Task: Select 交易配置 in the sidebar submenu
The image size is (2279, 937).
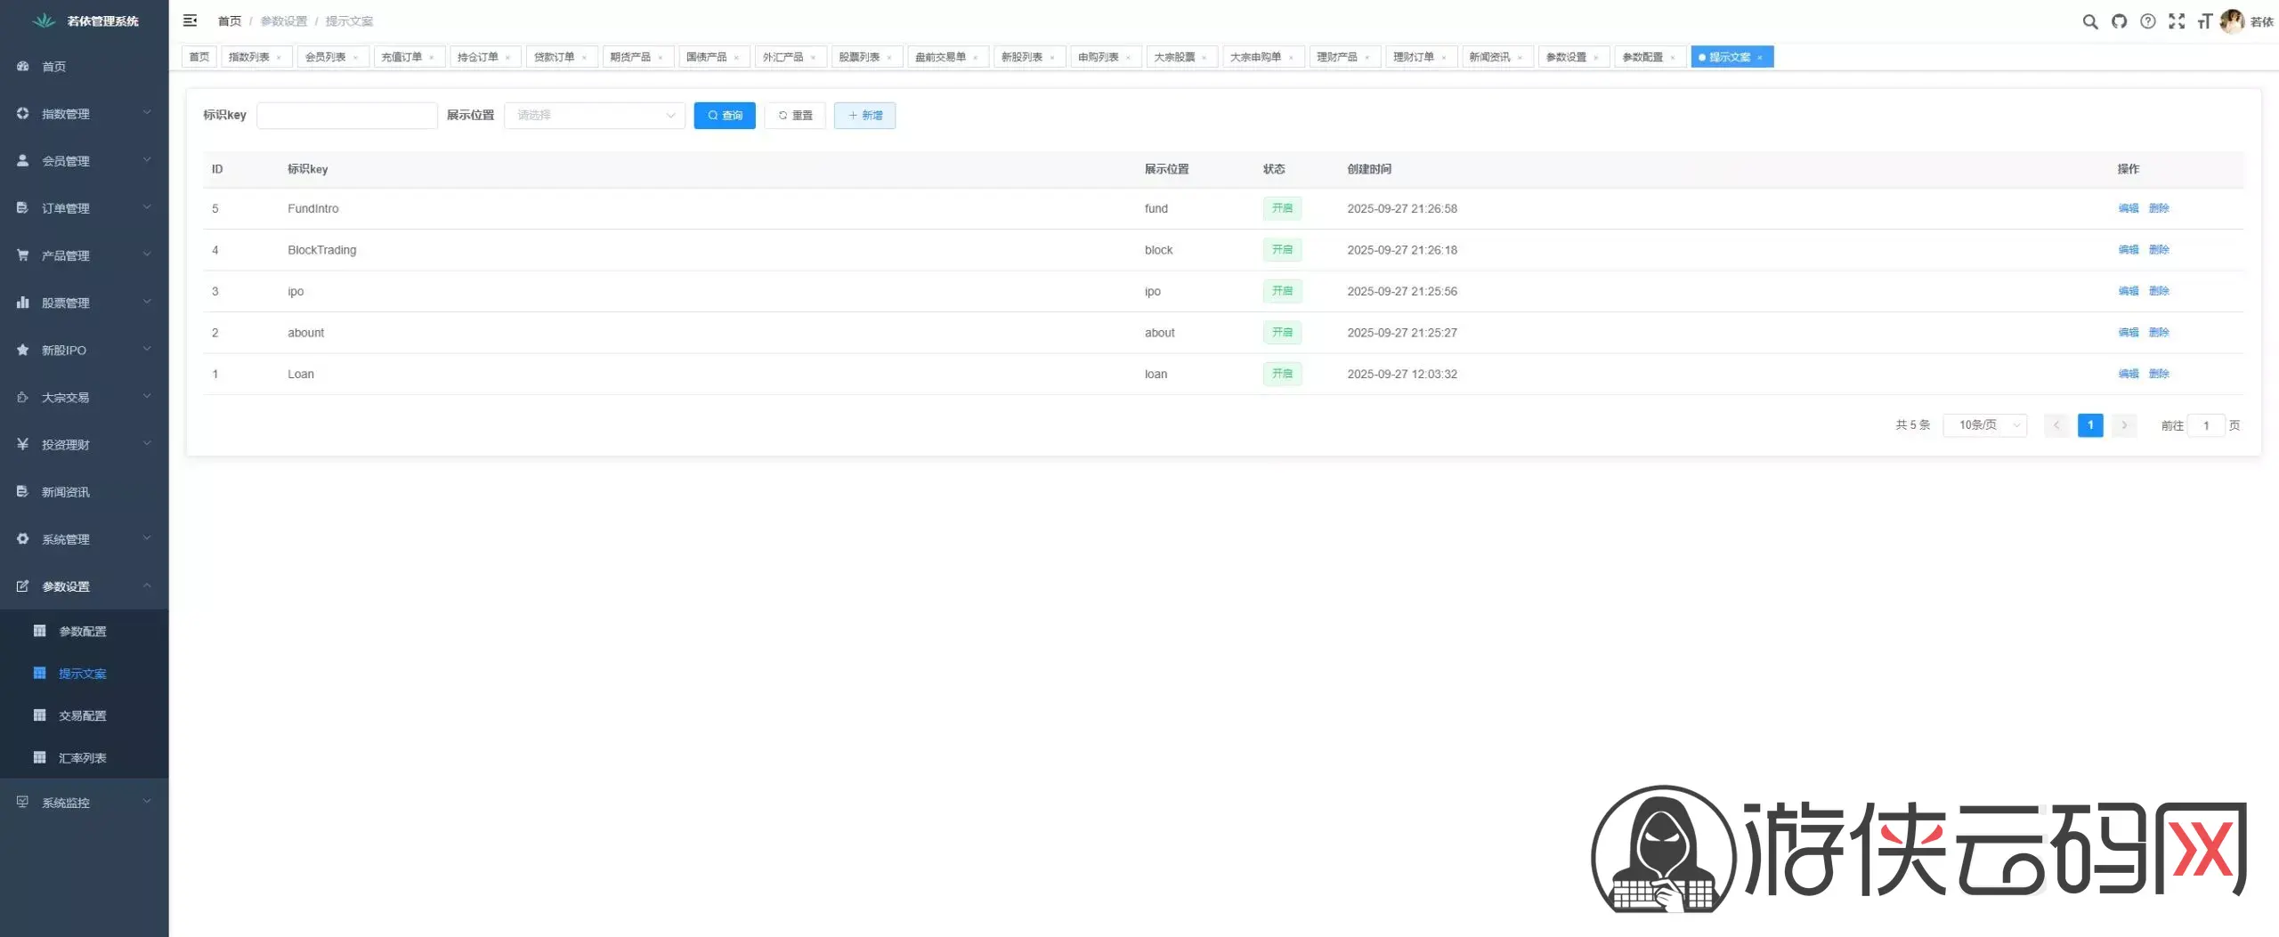Action: (x=83, y=715)
